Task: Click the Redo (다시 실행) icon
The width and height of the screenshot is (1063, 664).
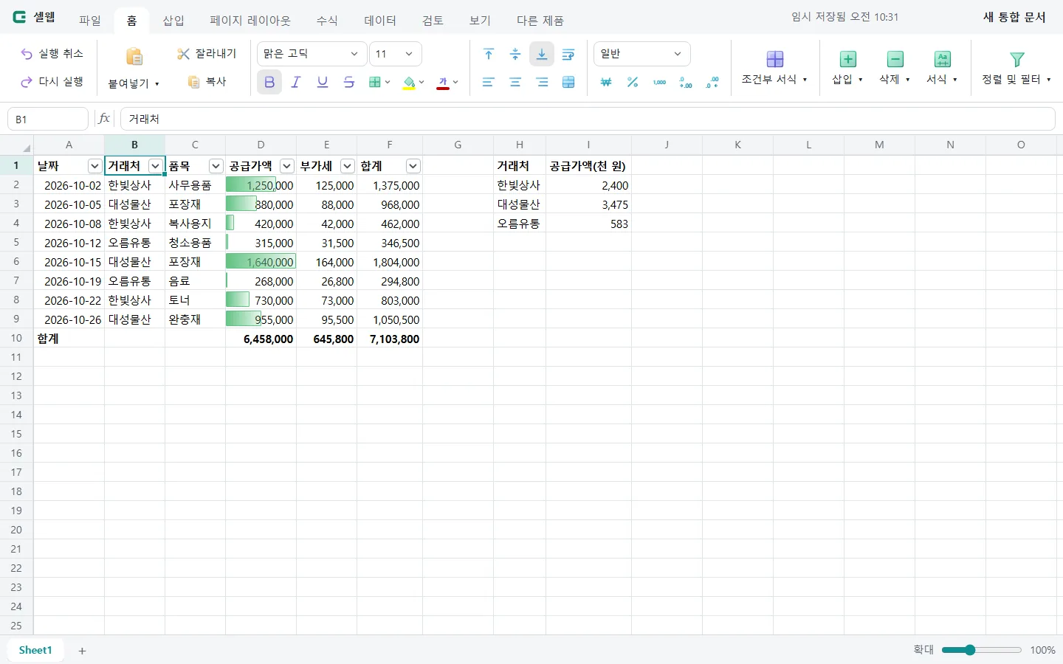Action: click(27, 82)
